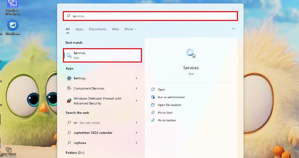Expand Settings result chevron
This screenshot has width=299, height=158.
point(136,78)
